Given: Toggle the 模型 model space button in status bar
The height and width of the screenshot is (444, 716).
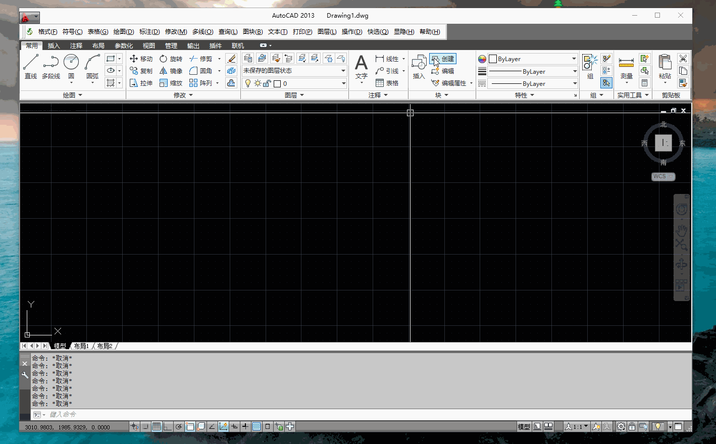Looking at the screenshot, I should click(x=524, y=427).
